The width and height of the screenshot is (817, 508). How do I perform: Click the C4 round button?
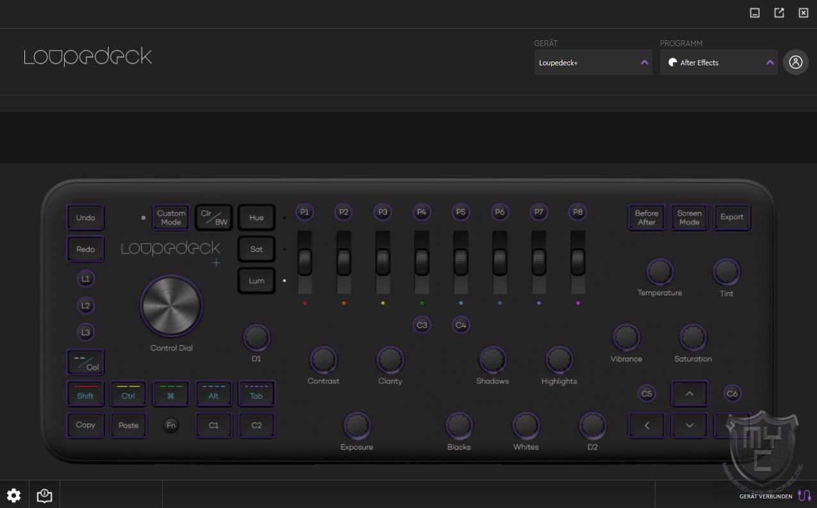pos(461,325)
